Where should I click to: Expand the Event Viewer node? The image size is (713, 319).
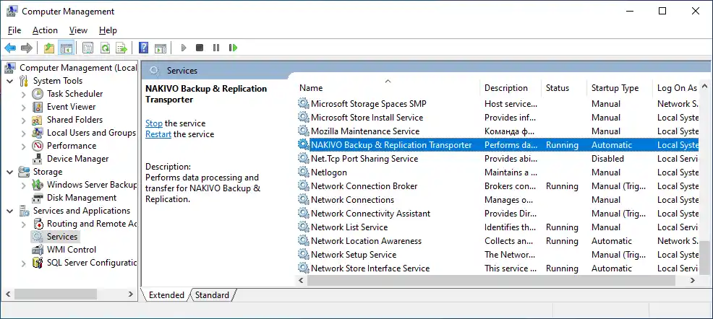(x=24, y=107)
